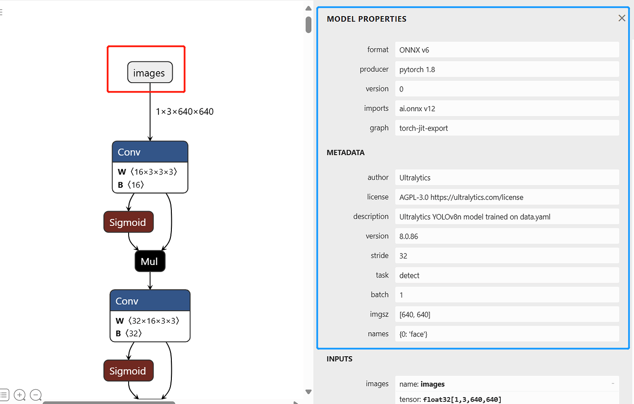Screen dimensions: 634x404
Task: Collapse the images input details
Action: click(613, 383)
